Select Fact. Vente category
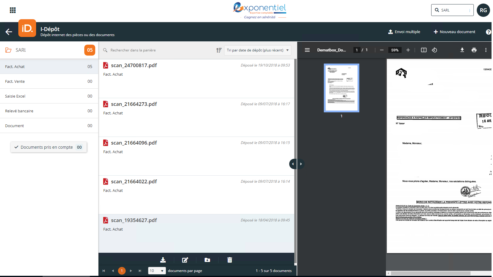This screenshot has height=277, width=493. click(x=49, y=81)
